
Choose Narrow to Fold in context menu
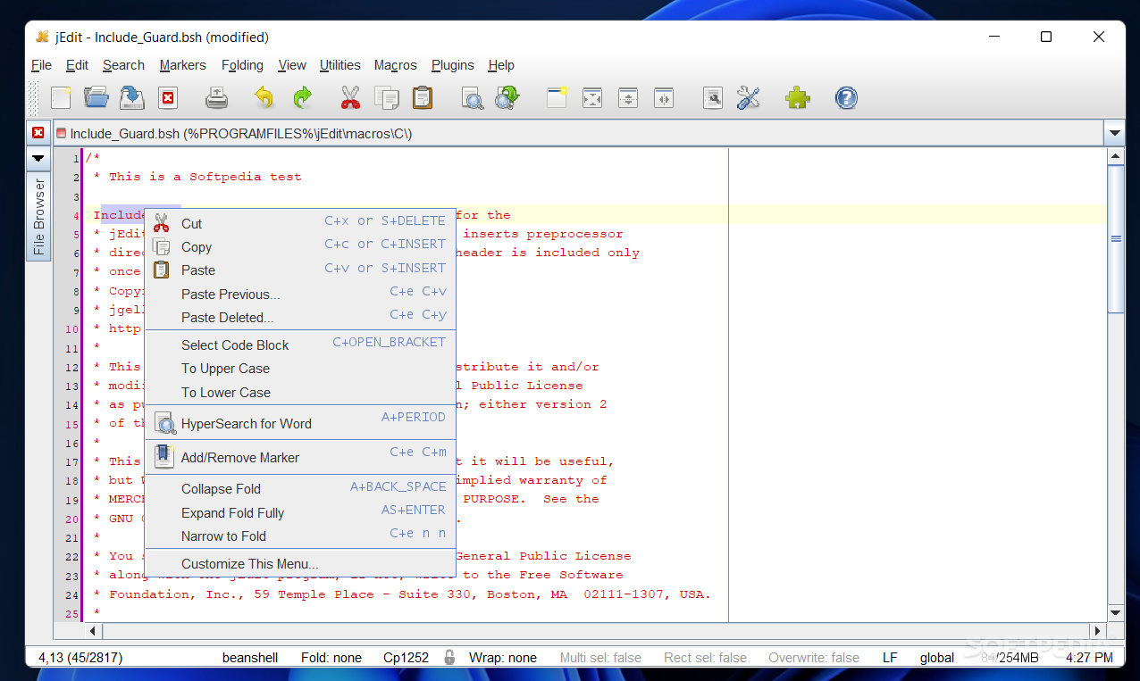(300, 536)
